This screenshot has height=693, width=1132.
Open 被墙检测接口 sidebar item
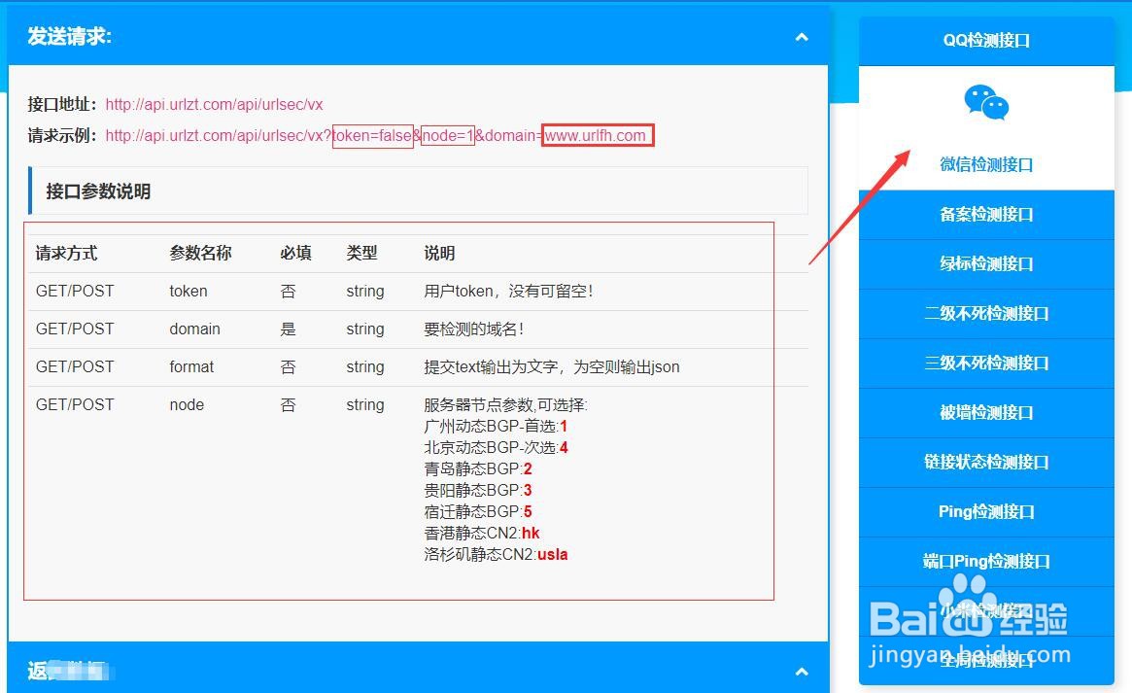986,412
